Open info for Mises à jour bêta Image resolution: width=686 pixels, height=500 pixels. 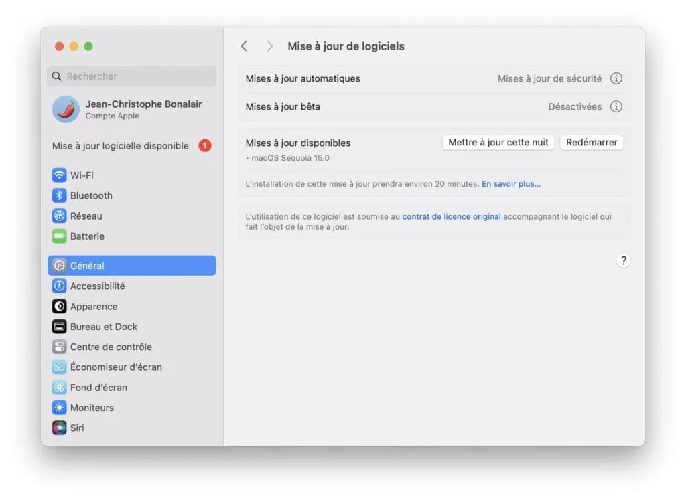[x=616, y=106]
